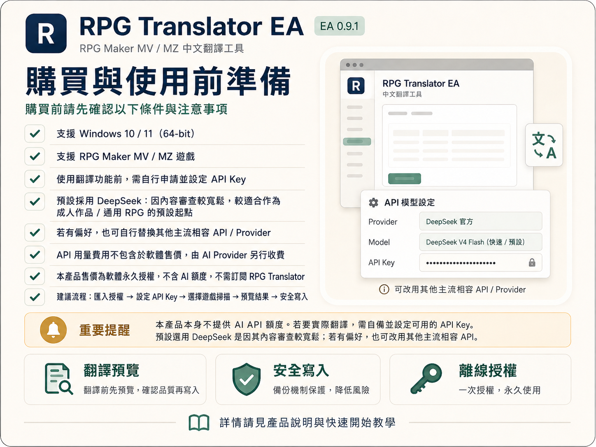Open the Provider dropdown showing DeepSeek 官方
The image size is (596, 447).
pos(480,221)
